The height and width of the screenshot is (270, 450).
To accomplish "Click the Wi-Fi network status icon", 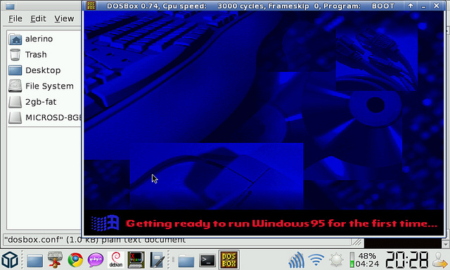I will pos(316,259).
